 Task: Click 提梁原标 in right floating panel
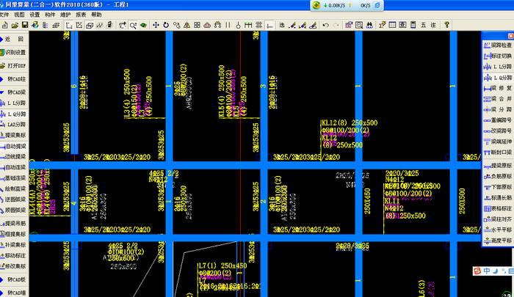[x=498, y=166]
